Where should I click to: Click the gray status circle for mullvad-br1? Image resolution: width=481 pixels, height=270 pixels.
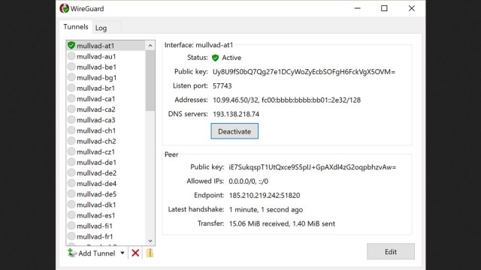[71, 88]
